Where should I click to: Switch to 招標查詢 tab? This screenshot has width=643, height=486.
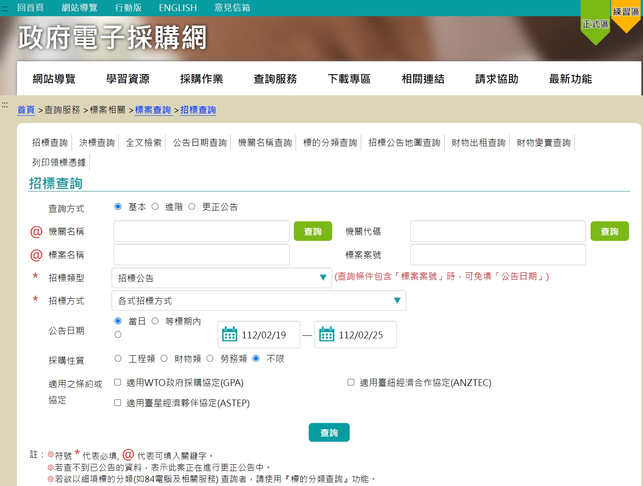(x=50, y=143)
